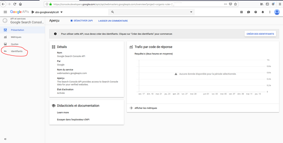283x143 pixels.
Task: Click the Aperçu page heading
Action: [x=54, y=21]
